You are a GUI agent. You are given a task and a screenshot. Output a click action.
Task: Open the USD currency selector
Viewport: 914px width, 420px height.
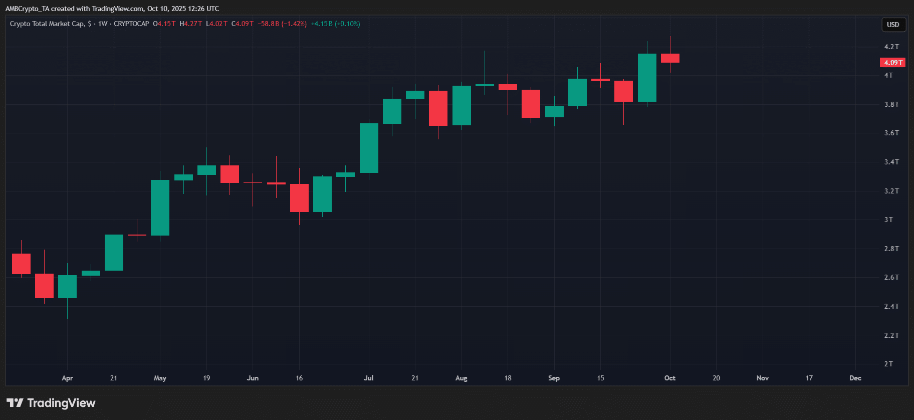(x=893, y=25)
